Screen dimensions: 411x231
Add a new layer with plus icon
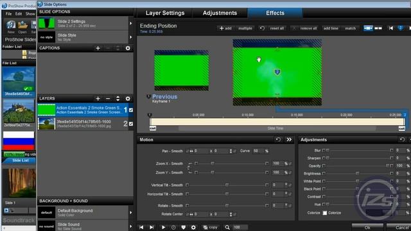tap(98, 98)
